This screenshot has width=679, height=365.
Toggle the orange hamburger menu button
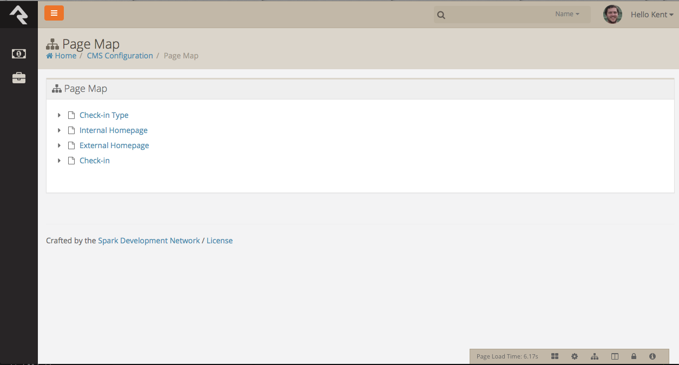54,13
